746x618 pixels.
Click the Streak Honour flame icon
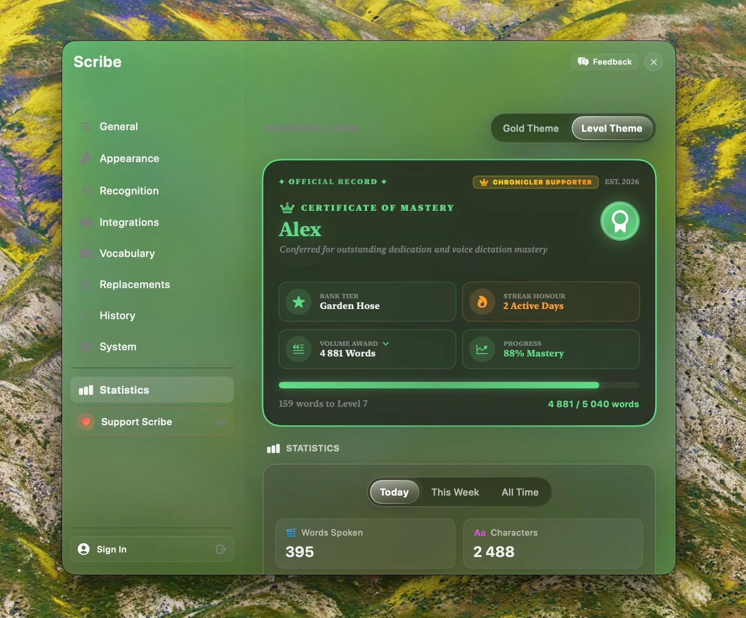[482, 302]
